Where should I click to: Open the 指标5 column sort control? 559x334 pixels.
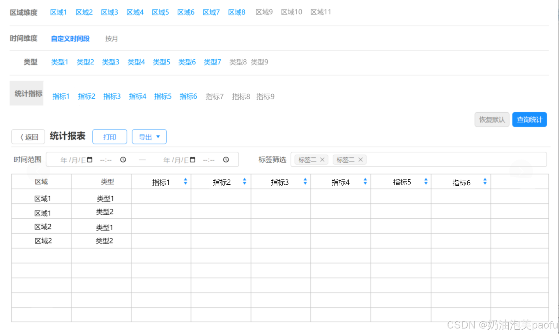426,181
